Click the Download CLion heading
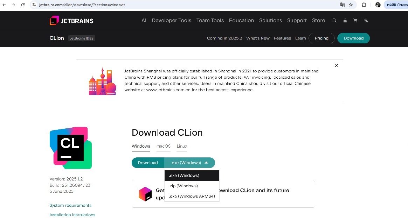The height and width of the screenshot is (220, 408). 167,133
